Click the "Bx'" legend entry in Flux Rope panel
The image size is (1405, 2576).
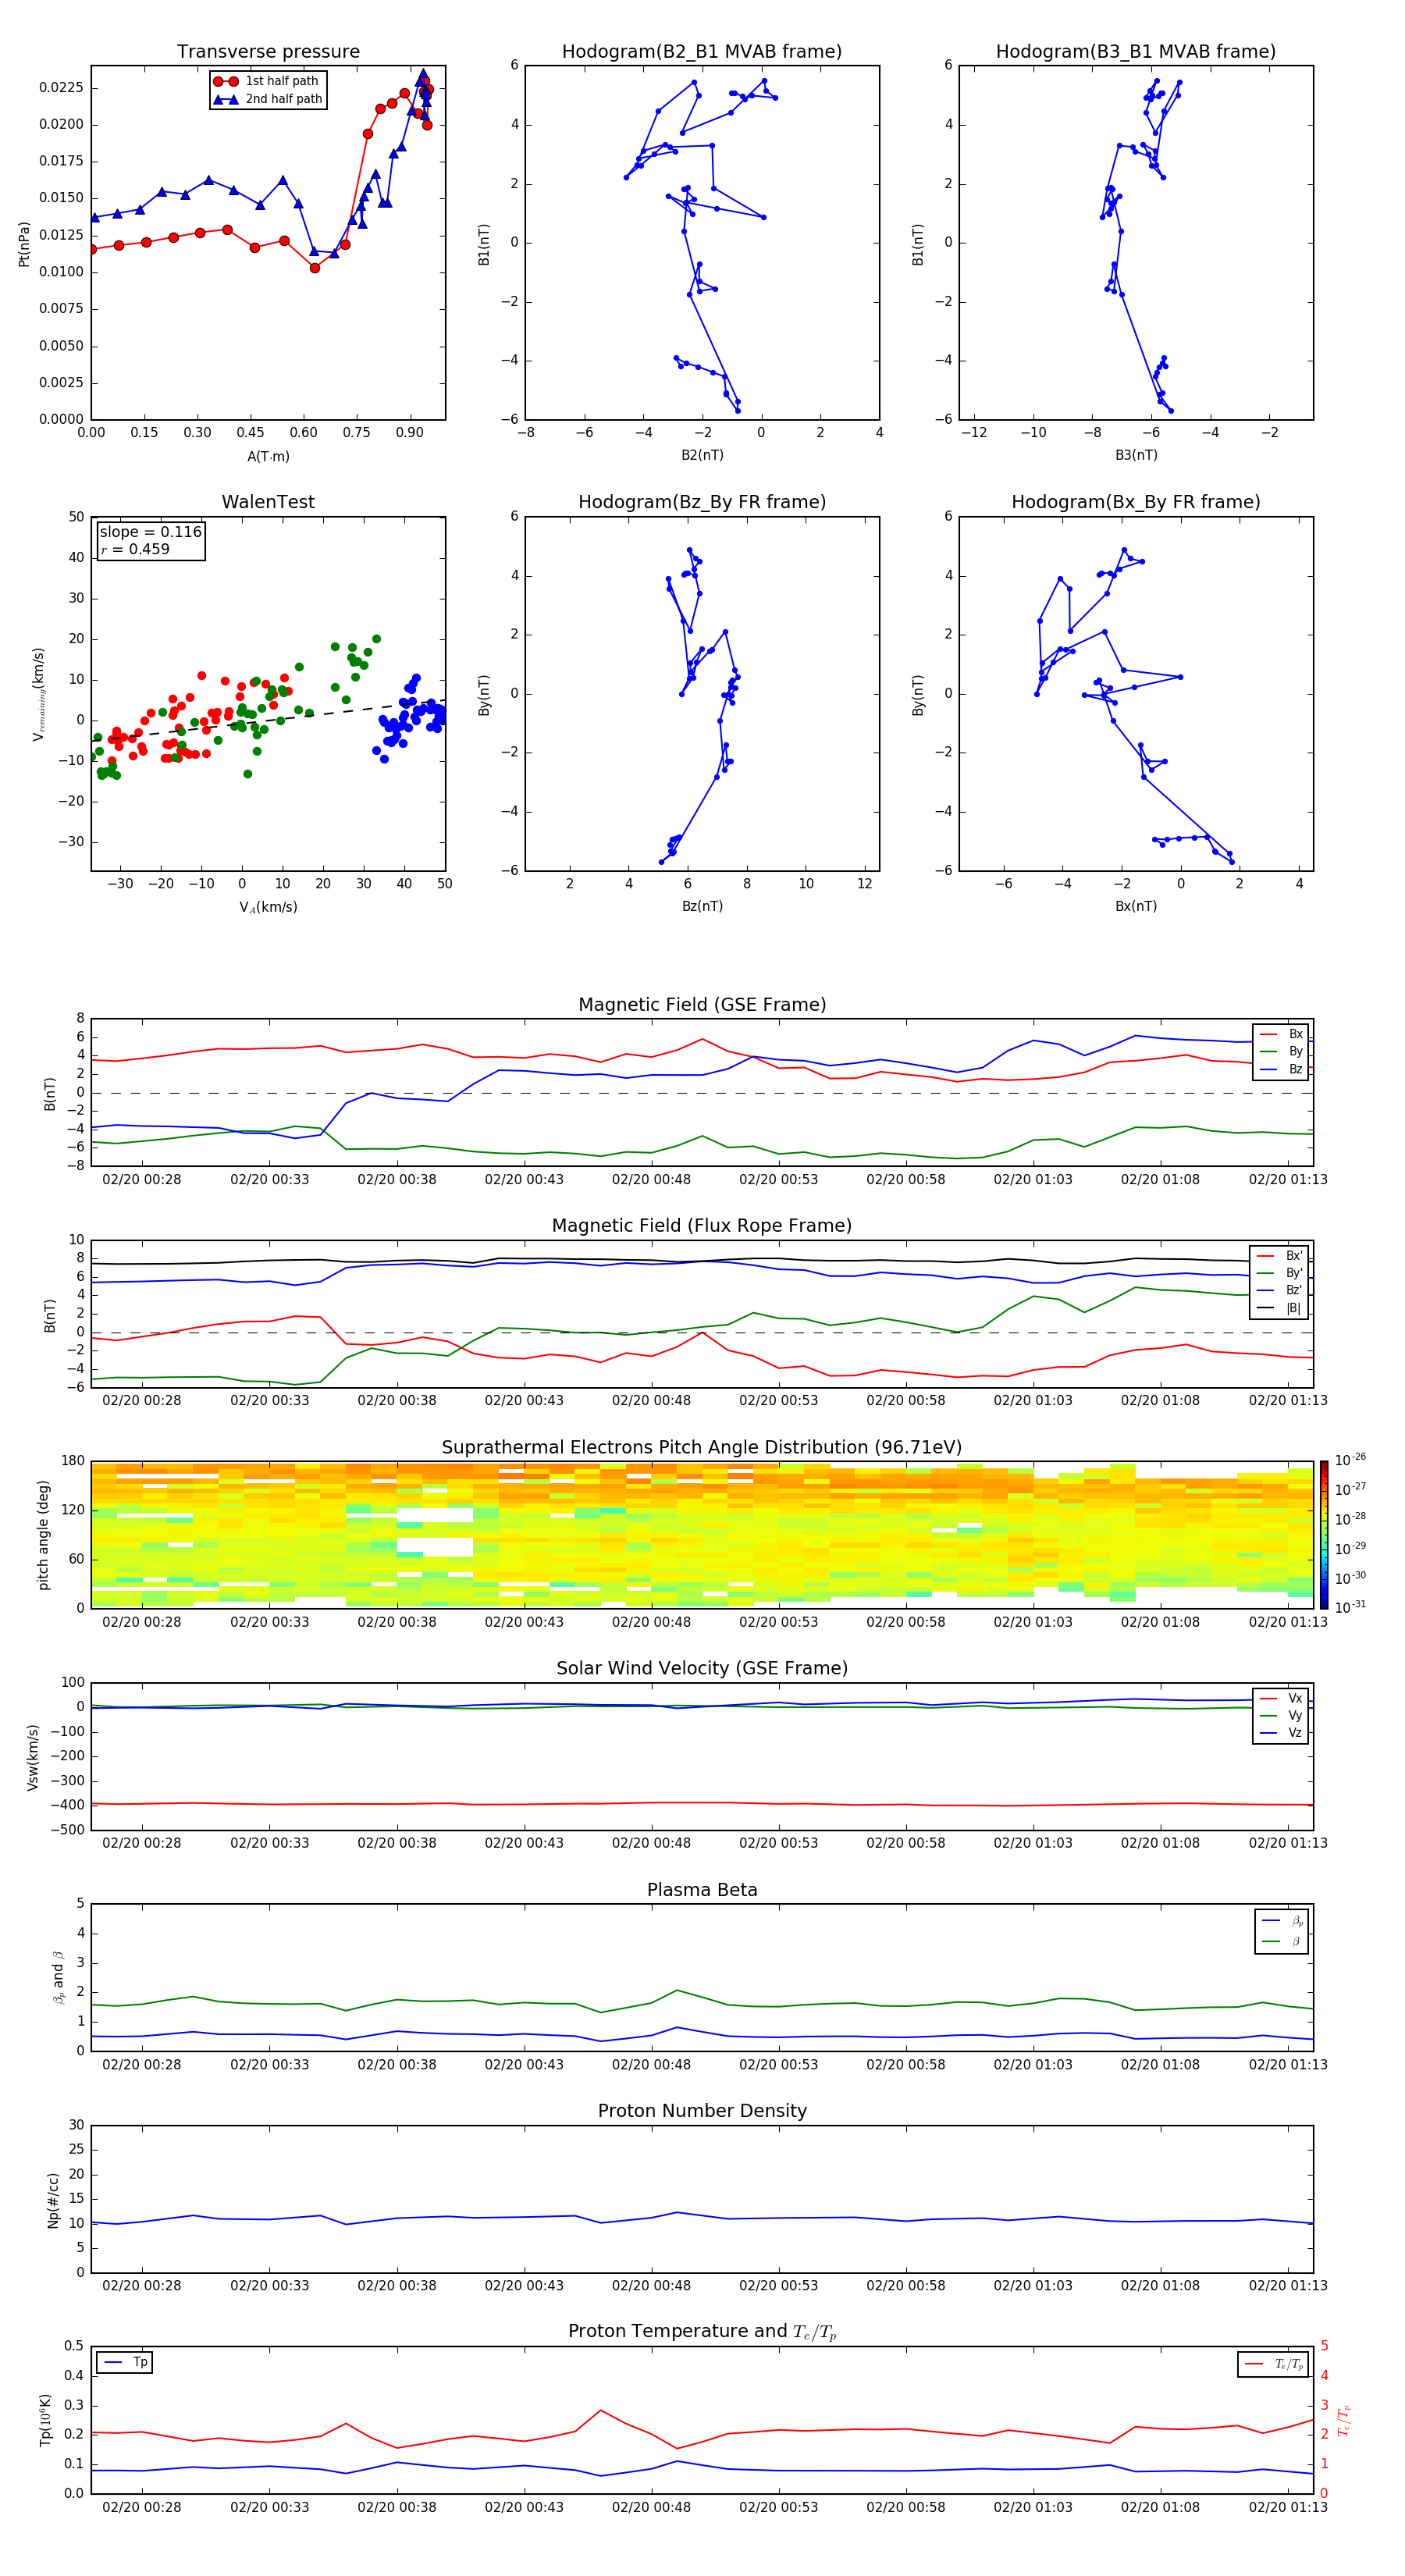click(x=1280, y=1256)
